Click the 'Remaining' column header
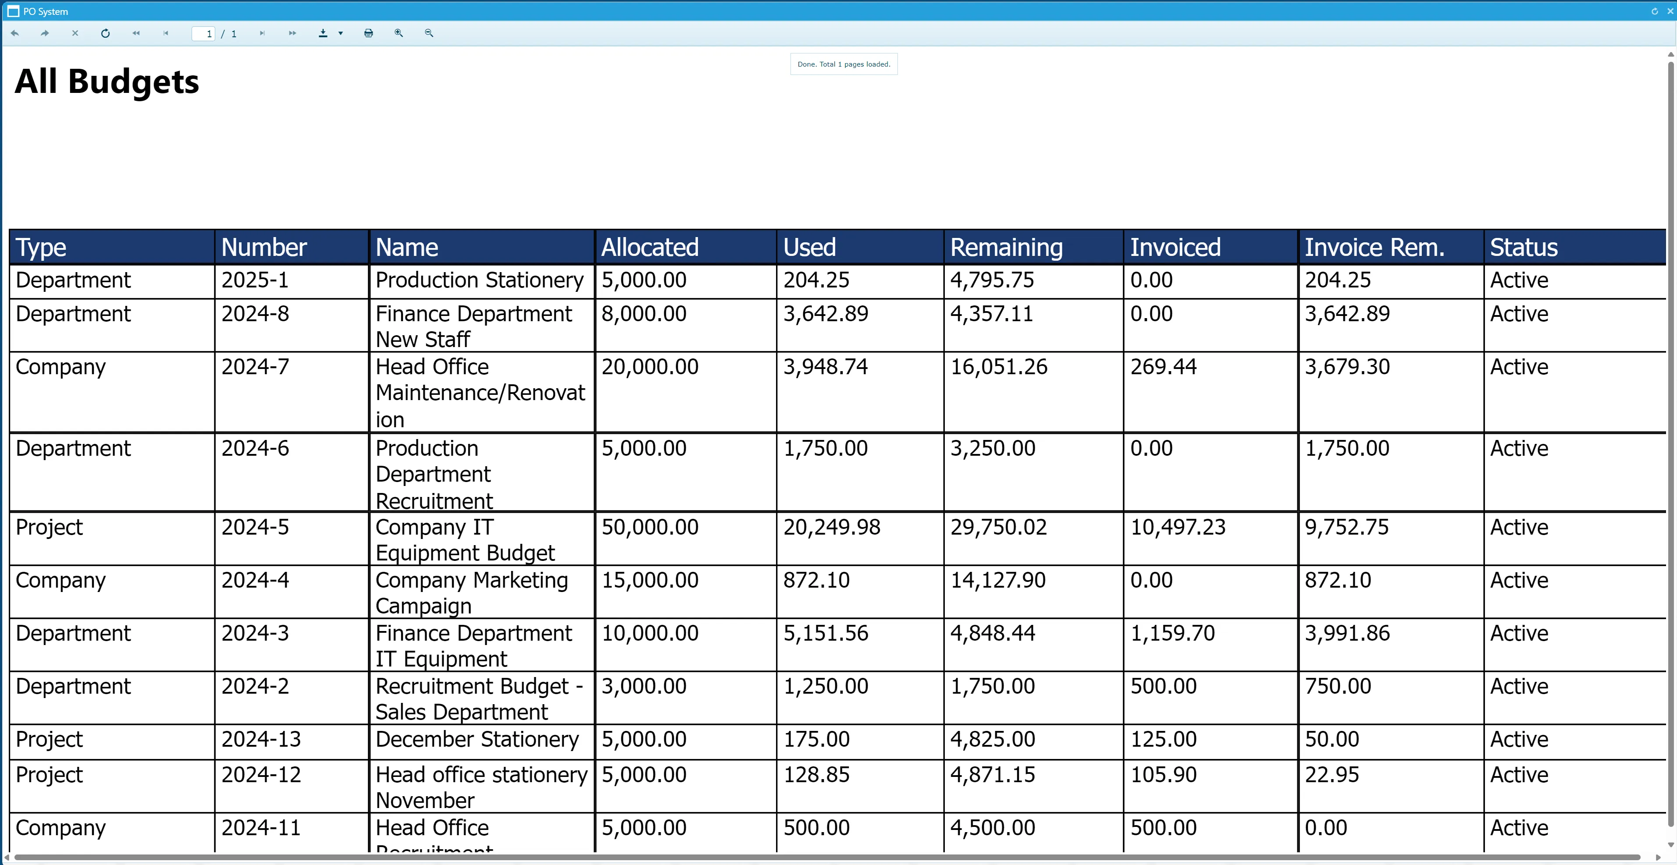The image size is (1677, 865). (1033, 247)
